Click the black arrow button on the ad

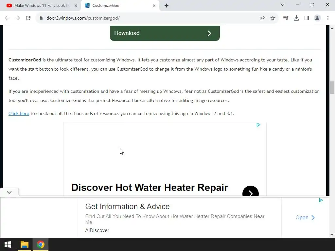click(251, 191)
